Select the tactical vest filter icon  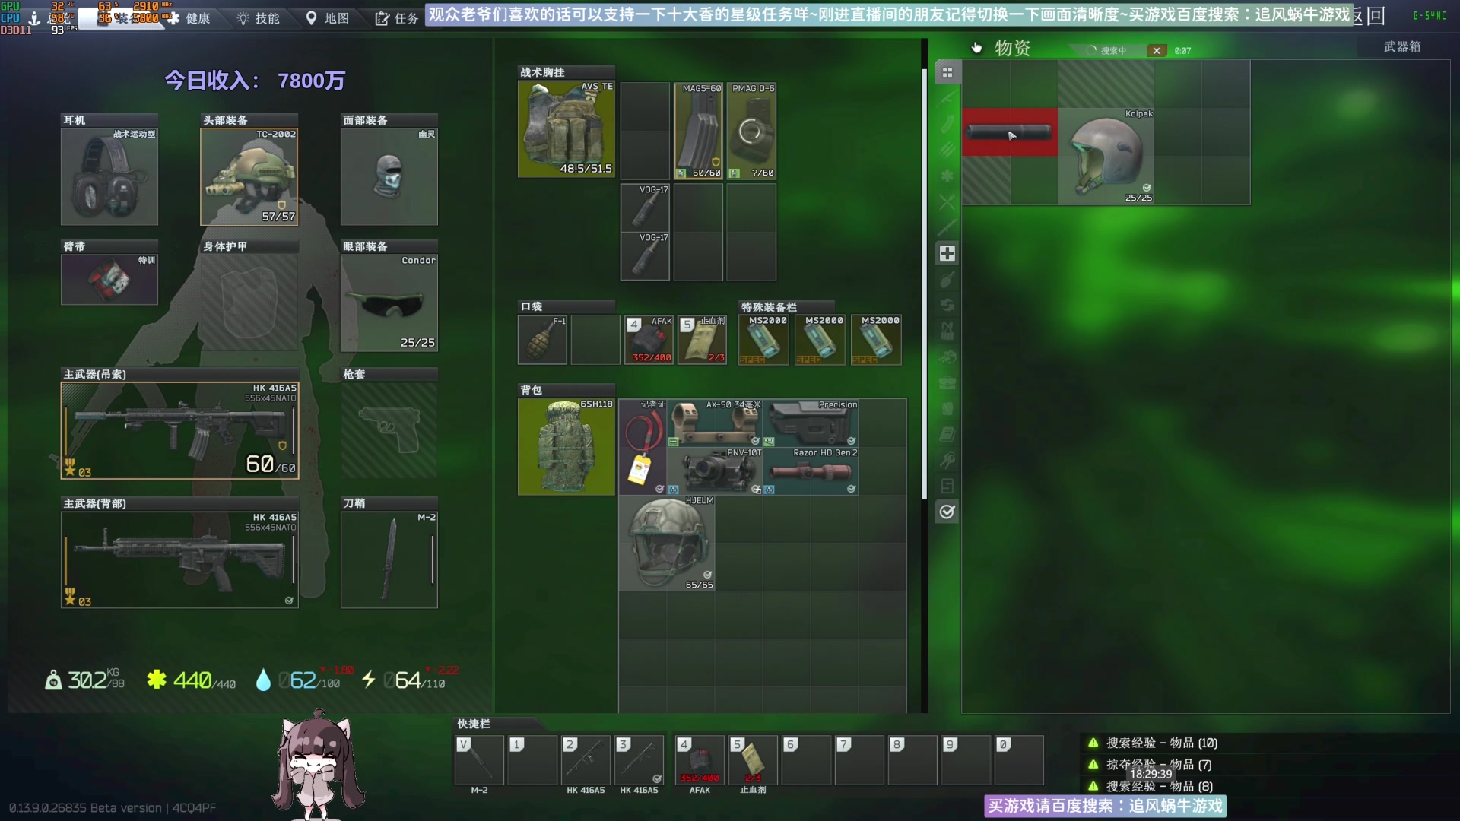(x=947, y=331)
